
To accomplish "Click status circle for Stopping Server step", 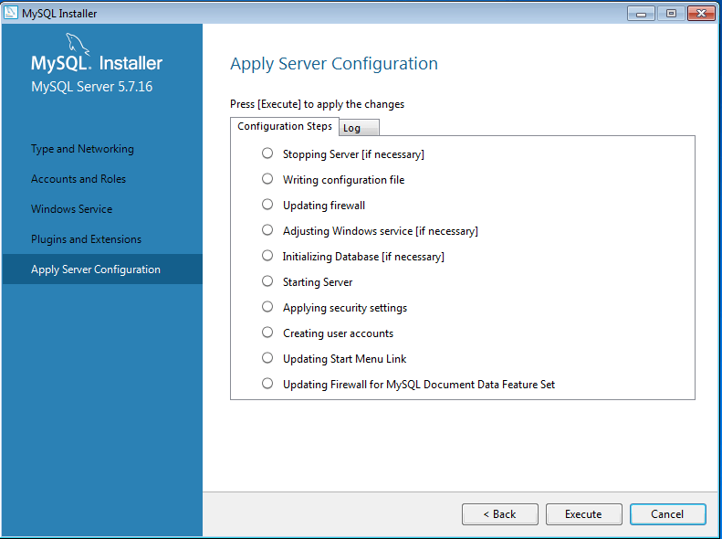I will [x=267, y=153].
